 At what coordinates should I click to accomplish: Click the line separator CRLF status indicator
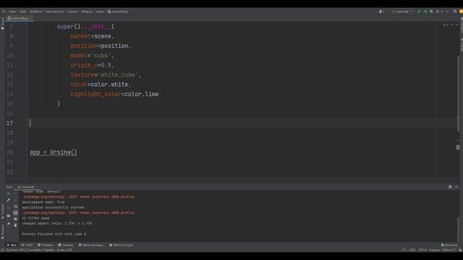point(412,250)
